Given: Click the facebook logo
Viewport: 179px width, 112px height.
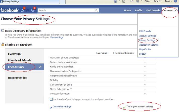Looking at the screenshot, I should (x=10, y=10).
